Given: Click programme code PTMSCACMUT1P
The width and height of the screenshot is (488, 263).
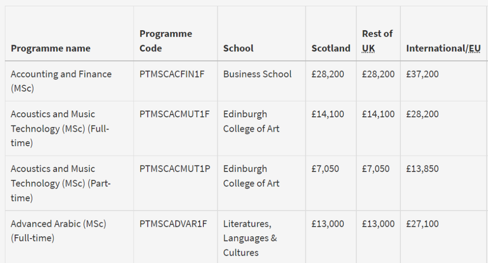Looking at the screenshot, I should tap(174, 169).
